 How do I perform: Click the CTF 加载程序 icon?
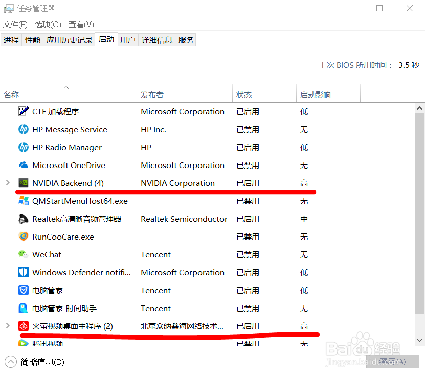pyautogui.click(x=24, y=111)
